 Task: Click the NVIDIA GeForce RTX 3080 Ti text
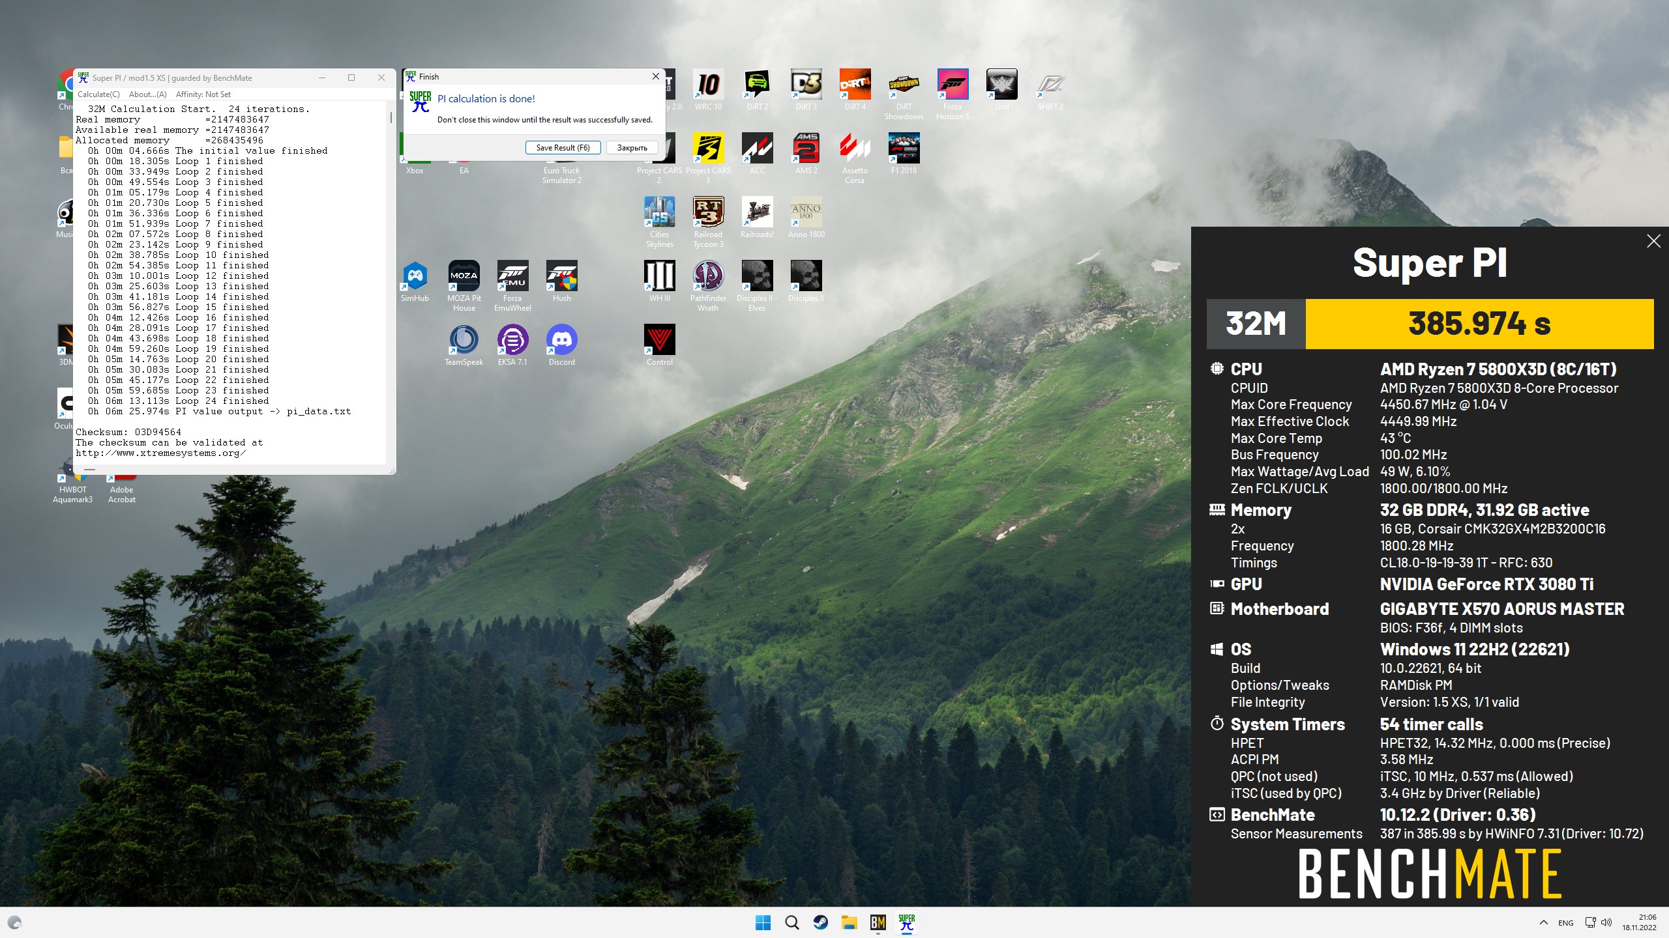pos(1486,584)
